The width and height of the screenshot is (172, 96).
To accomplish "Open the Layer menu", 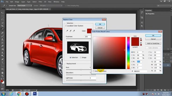I will [23, 2].
